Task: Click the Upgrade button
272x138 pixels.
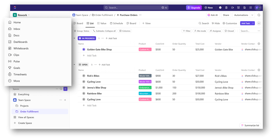Action: pyautogui.click(x=194, y=8)
